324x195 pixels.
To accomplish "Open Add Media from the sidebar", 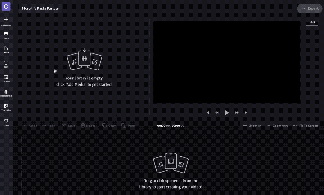I will click(x=6, y=22).
